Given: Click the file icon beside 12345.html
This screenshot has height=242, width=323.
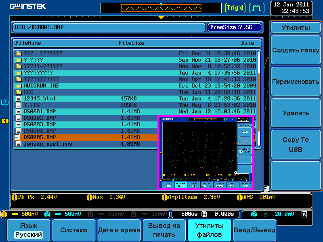Looking at the screenshot, I should (x=18, y=98).
